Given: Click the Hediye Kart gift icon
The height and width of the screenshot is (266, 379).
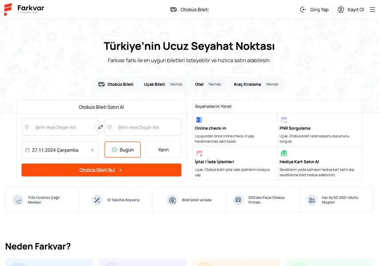Looking at the screenshot, I should (284, 153).
